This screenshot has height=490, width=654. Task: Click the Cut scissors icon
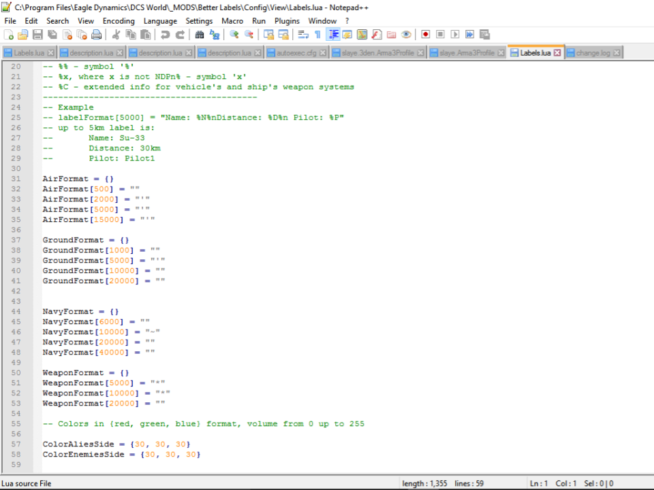[116, 35]
